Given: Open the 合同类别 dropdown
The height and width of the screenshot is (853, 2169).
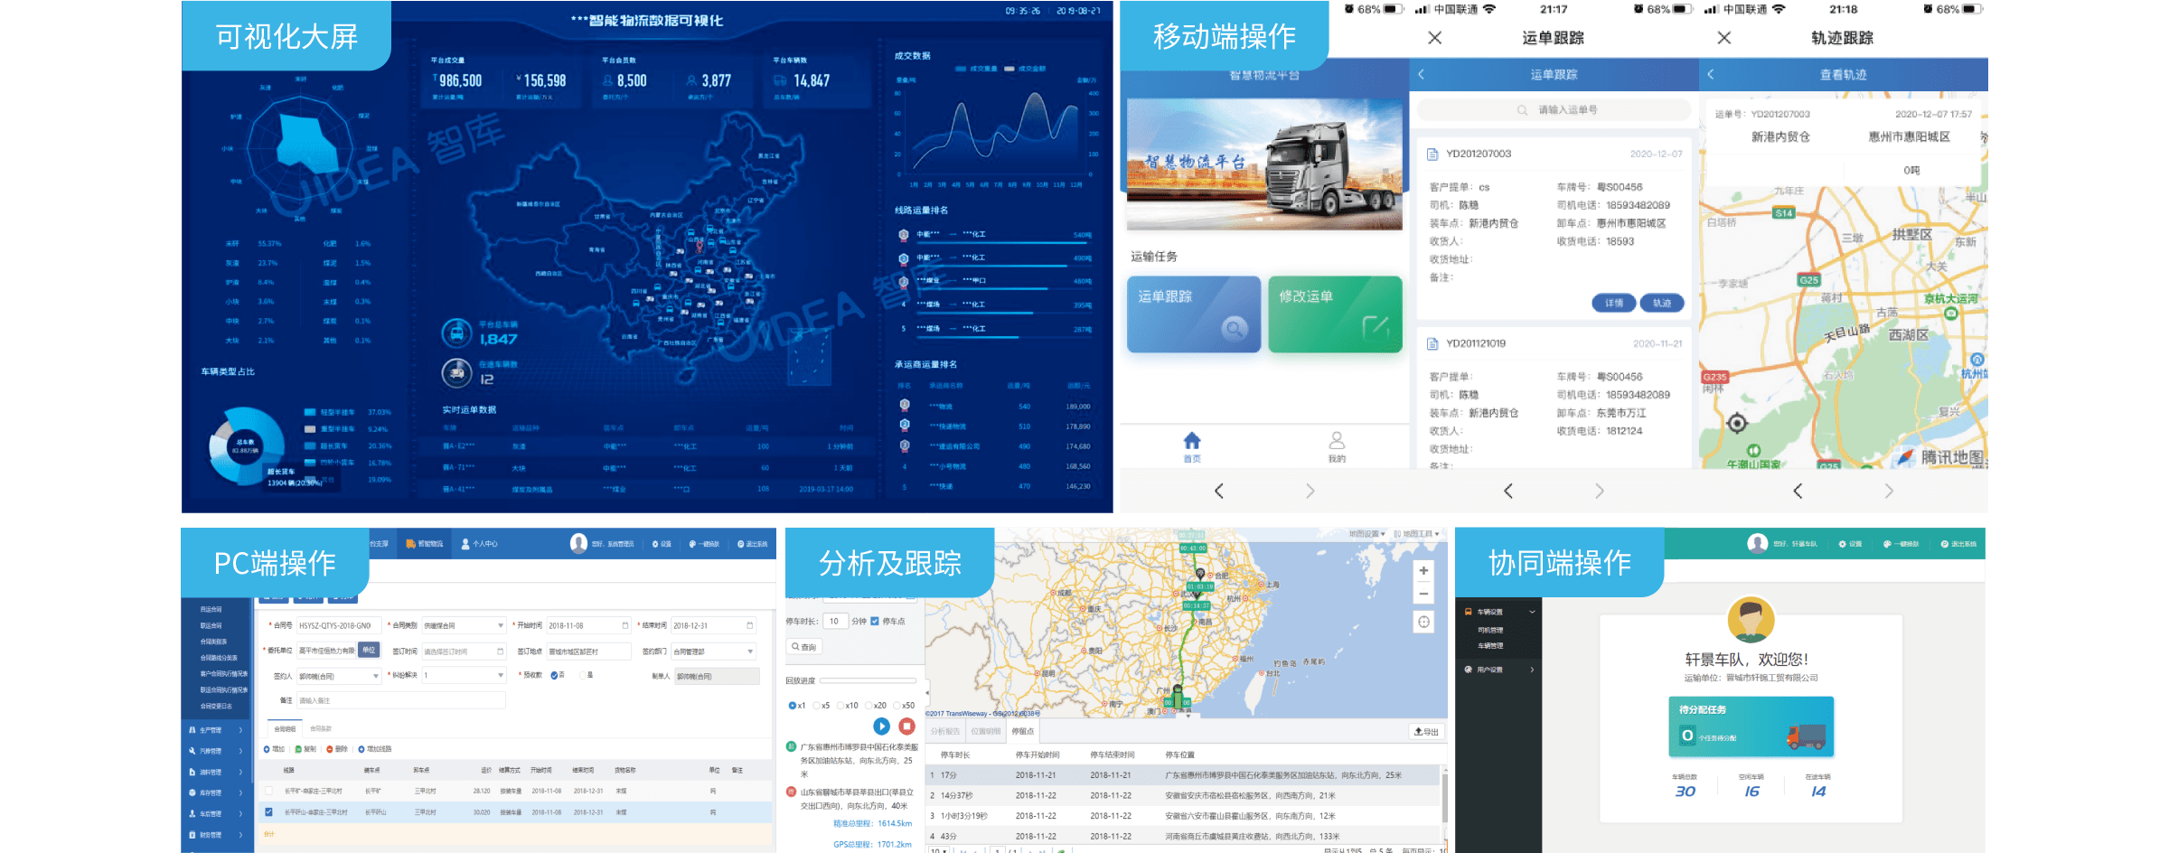Looking at the screenshot, I should pyautogui.click(x=500, y=625).
